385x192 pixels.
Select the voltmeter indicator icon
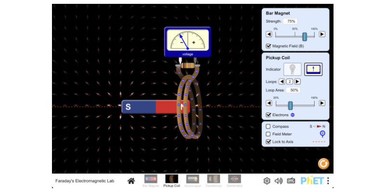click(x=313, y=69)
